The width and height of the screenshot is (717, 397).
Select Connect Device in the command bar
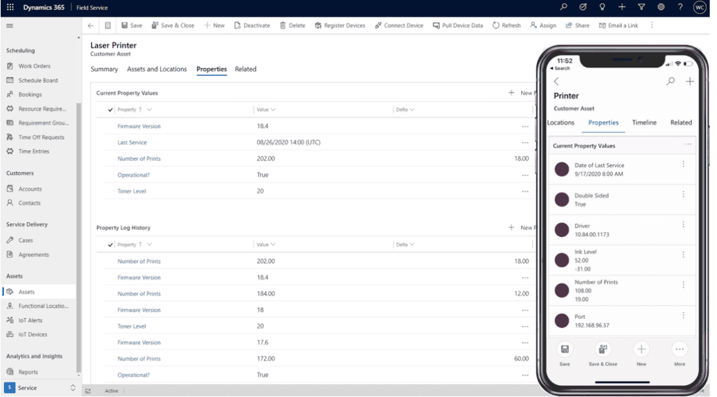tap(399, 25)
